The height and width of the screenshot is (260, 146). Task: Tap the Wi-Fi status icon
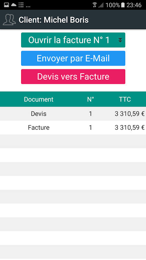tap(95, 5)
